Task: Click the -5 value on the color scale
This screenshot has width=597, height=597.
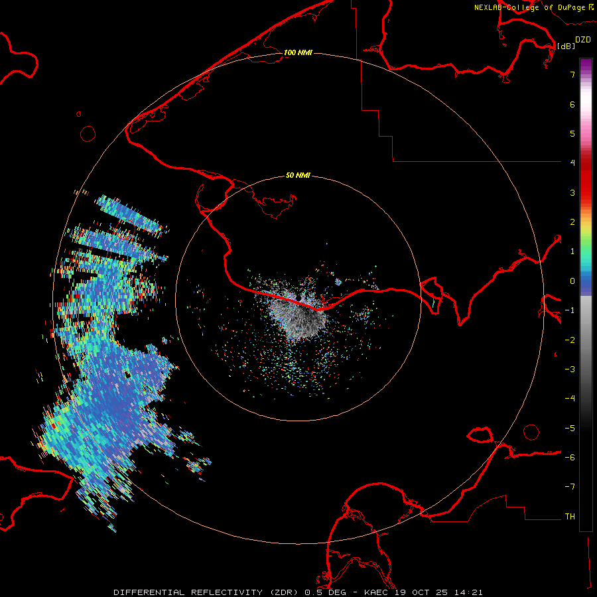Action: 570,428
